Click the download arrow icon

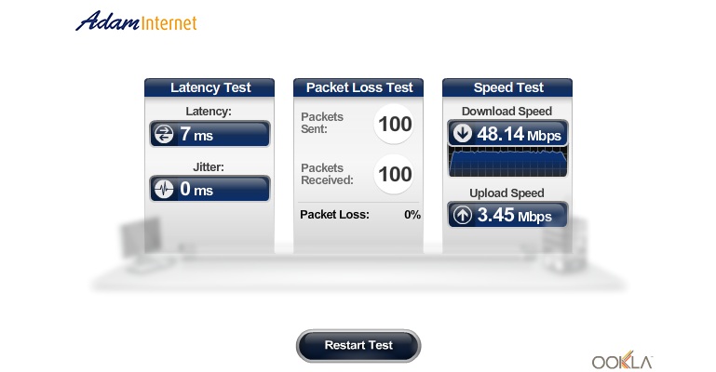462,134
